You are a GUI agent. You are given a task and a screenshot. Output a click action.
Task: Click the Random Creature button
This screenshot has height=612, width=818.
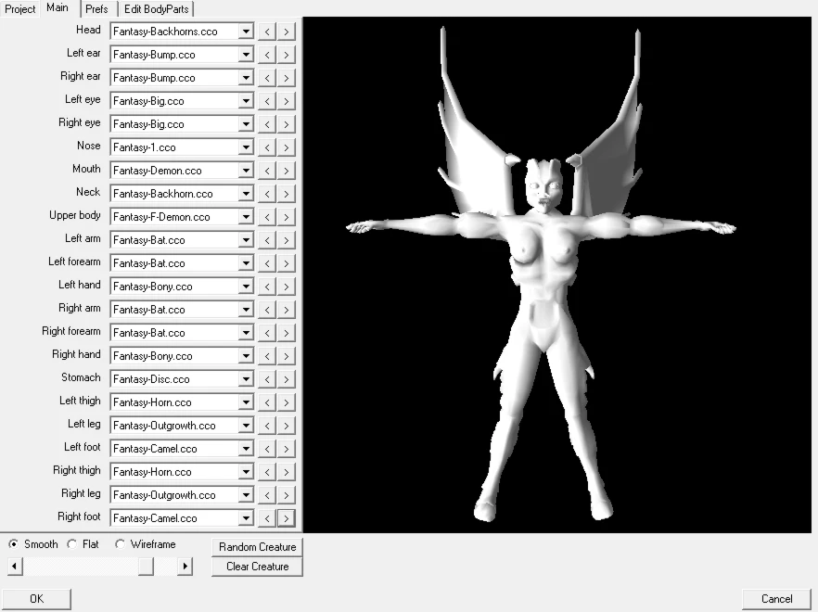point(257,547)
